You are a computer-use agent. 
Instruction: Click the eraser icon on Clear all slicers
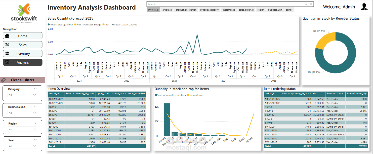click(x=4, y=80)
